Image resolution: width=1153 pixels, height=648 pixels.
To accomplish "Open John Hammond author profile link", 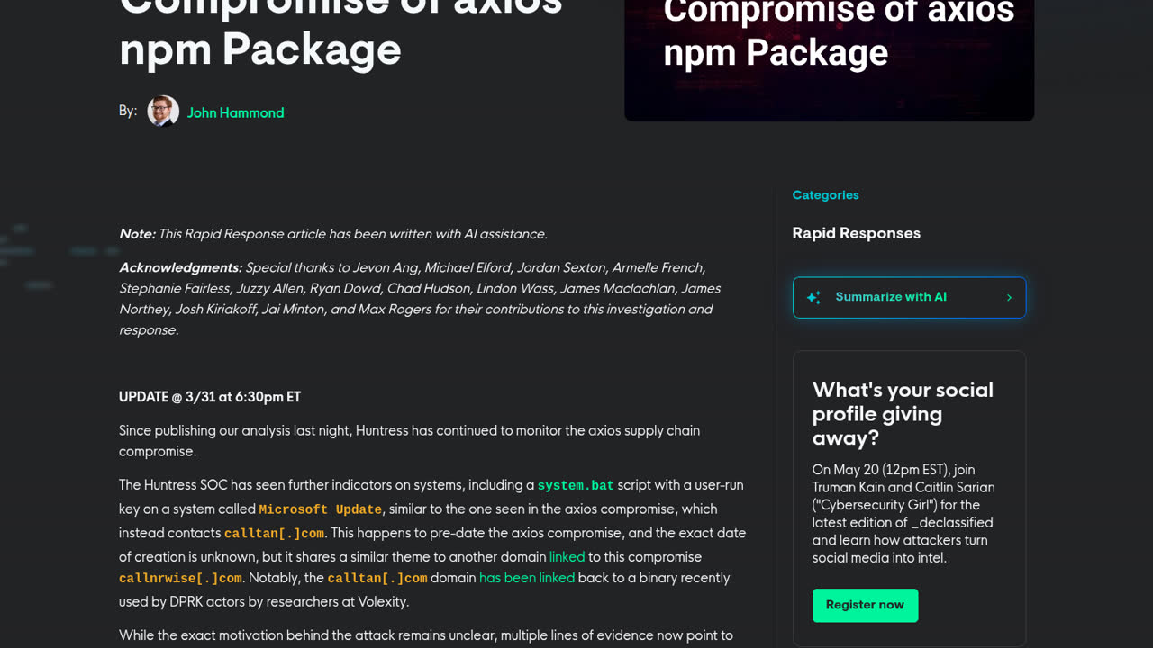I will 235,112.
